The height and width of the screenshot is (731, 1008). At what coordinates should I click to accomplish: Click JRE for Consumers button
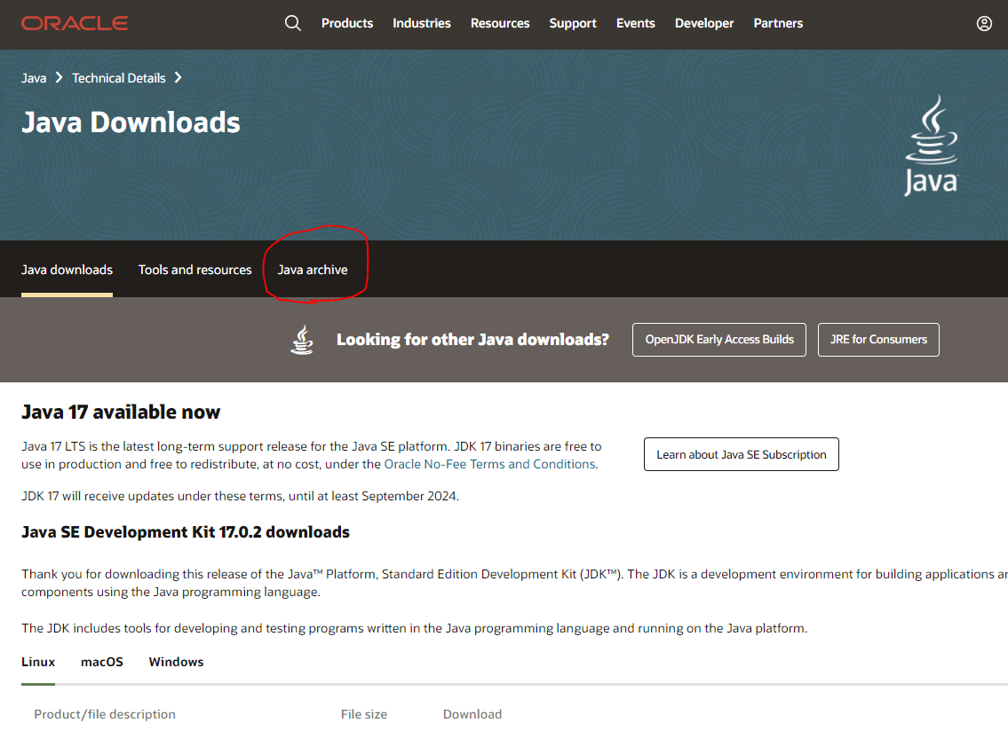[878, 340]
